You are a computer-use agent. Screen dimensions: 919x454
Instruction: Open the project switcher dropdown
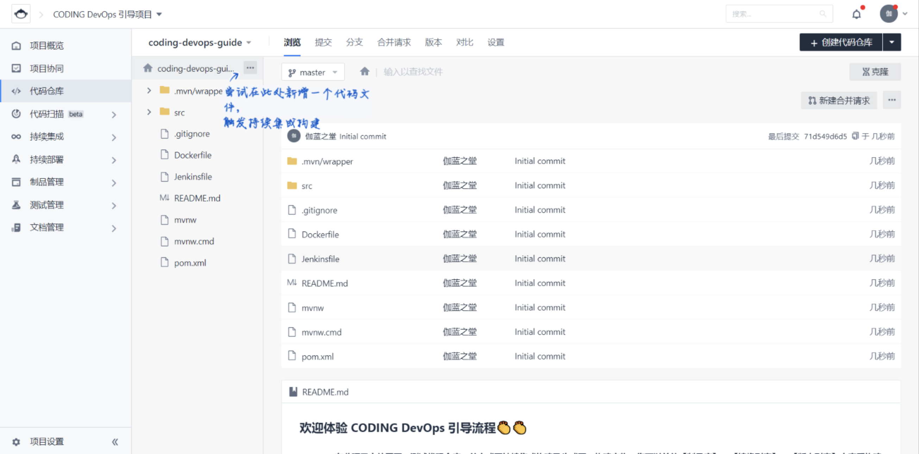tap(159, 14)
